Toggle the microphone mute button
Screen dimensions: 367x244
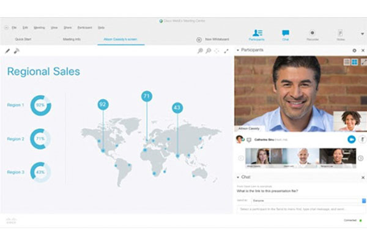coord(362,139)
